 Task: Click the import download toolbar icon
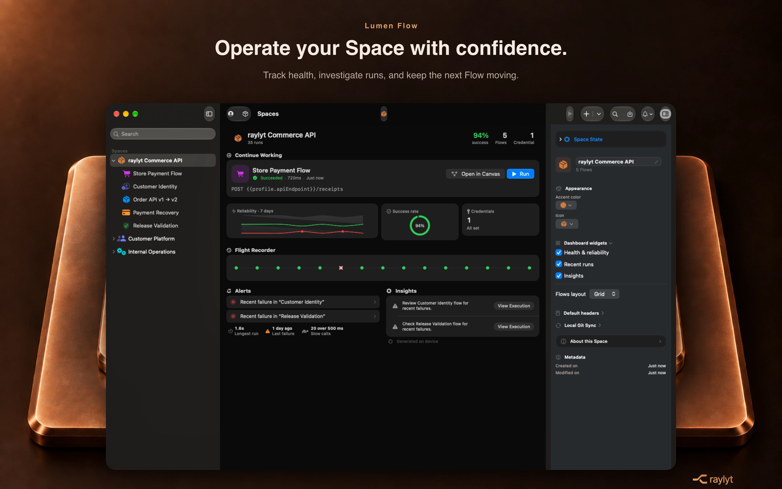pyautogui.click(x=630, y=114)
